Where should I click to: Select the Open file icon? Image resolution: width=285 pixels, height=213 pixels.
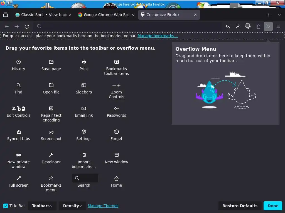[x=51, y=85]
